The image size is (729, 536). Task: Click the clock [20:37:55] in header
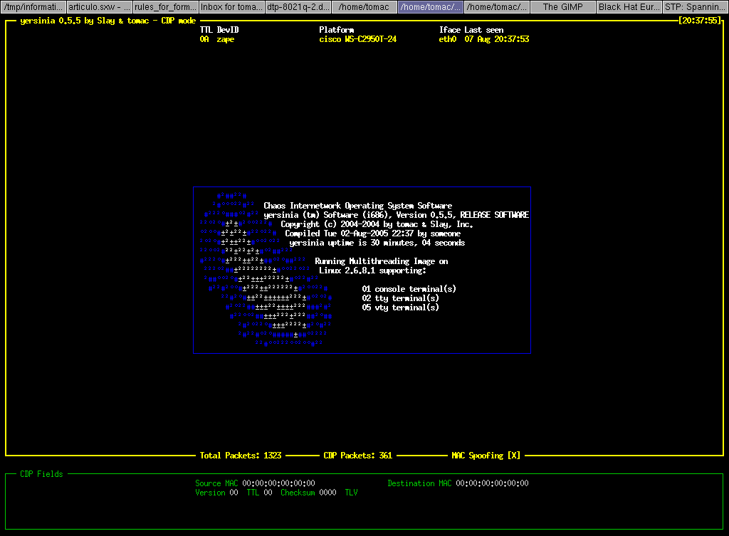coord(700,21)
